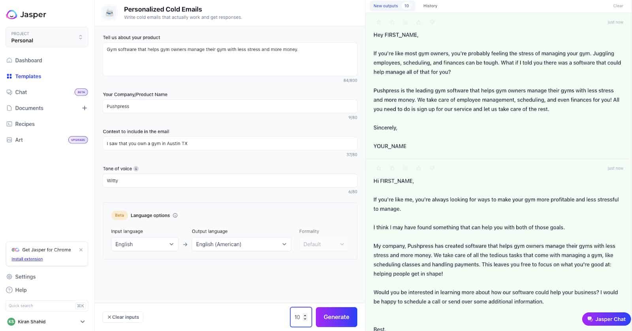Open Recipes from the sidebar
Screen dimensions: 632x331
pyautogui.click(x=25, y=124)
